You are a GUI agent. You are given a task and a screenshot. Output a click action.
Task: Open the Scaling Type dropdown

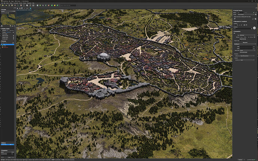[247, 56]
